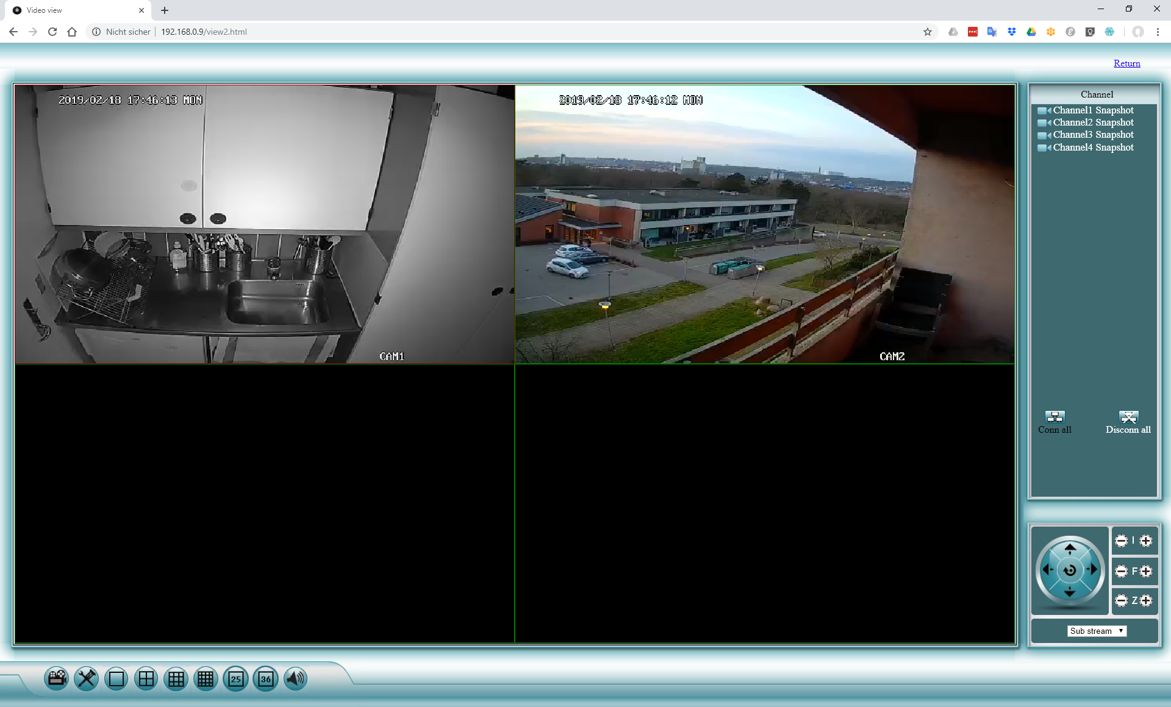Click the Return link

click(x=1126, y=63)
